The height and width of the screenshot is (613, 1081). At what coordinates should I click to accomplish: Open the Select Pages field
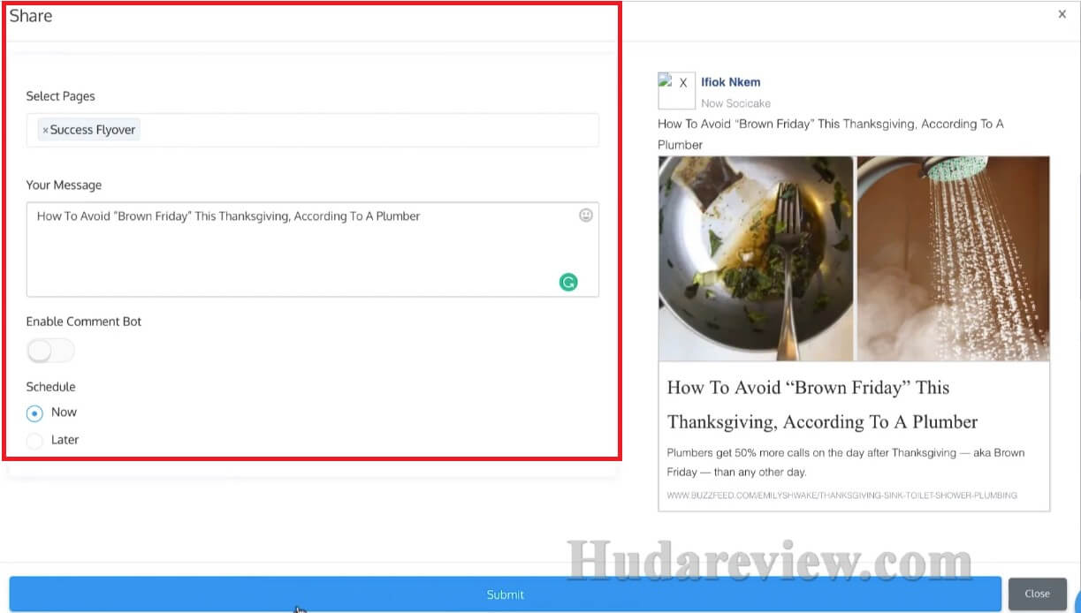[312, 130]
